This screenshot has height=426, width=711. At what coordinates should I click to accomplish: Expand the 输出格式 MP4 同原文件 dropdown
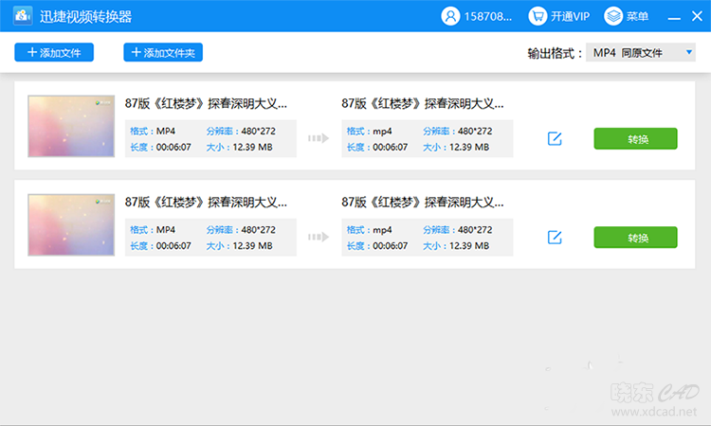(x=640, y=52)
